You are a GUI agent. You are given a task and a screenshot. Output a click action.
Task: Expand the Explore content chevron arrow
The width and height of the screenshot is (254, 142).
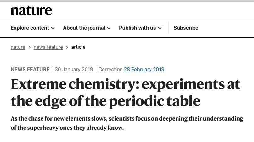pyautogui.click(x=53, y=28)
